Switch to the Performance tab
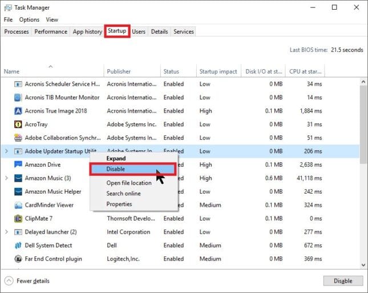This screenshot has height=293, width=368. coord(51,31)
